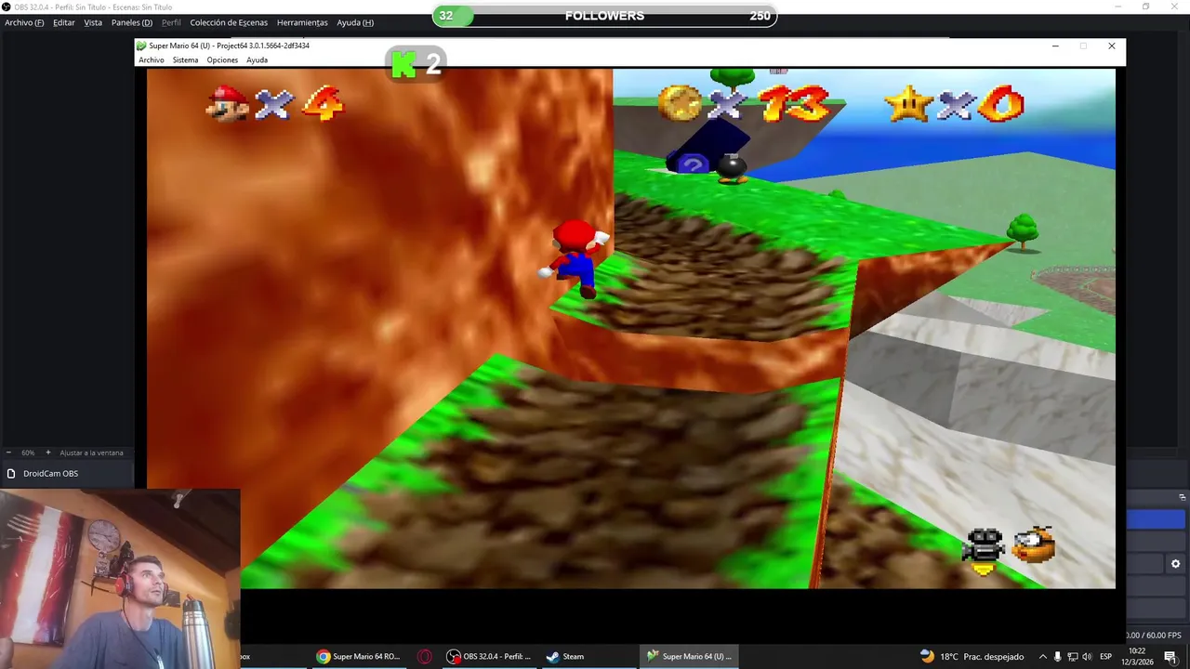Viewport: 1190px width, 669px height.
Task: Select the DroidCam OBS source row
Action: click(67, 473)
